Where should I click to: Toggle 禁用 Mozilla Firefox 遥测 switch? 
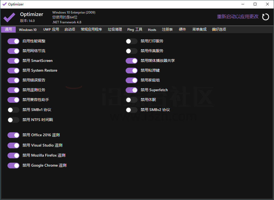click(x=14, y=155)
